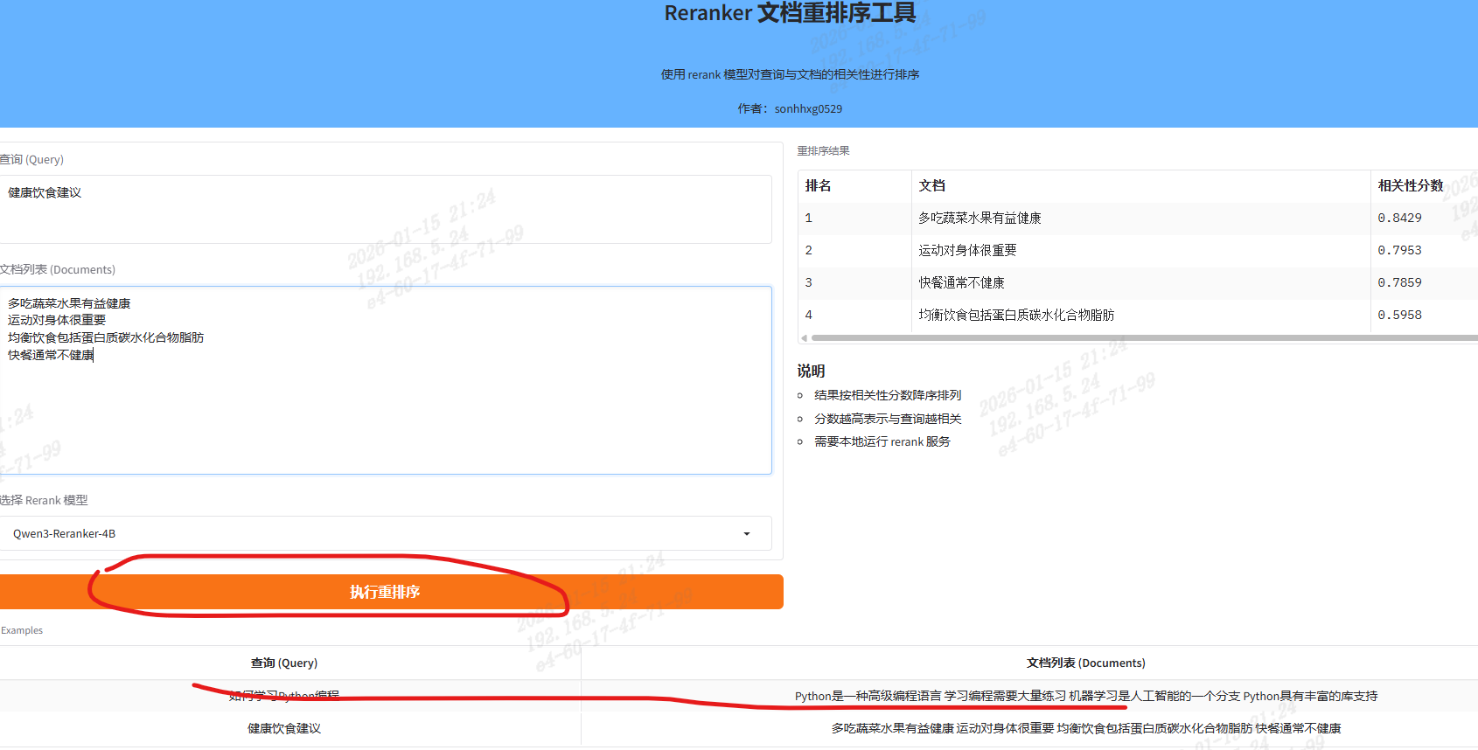Image resolution: width=1478 pixels, height=750 pixels.
Task: Click inside the Documents list textarea
Action: pyautogui.click(x=385, y=411)
